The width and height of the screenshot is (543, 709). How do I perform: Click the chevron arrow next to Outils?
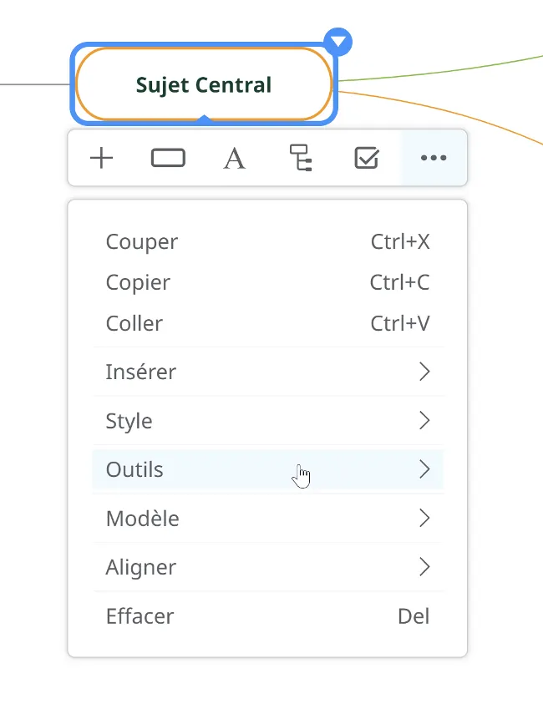pos(424,469)
